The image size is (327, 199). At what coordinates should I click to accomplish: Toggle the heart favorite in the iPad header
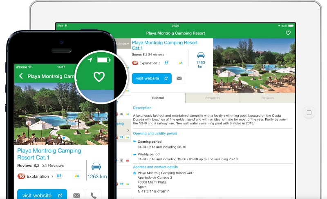[288, 33]
